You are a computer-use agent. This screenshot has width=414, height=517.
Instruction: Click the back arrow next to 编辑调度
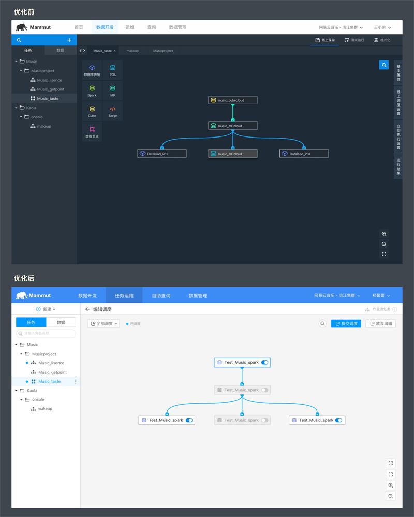(x=87, y=309)
